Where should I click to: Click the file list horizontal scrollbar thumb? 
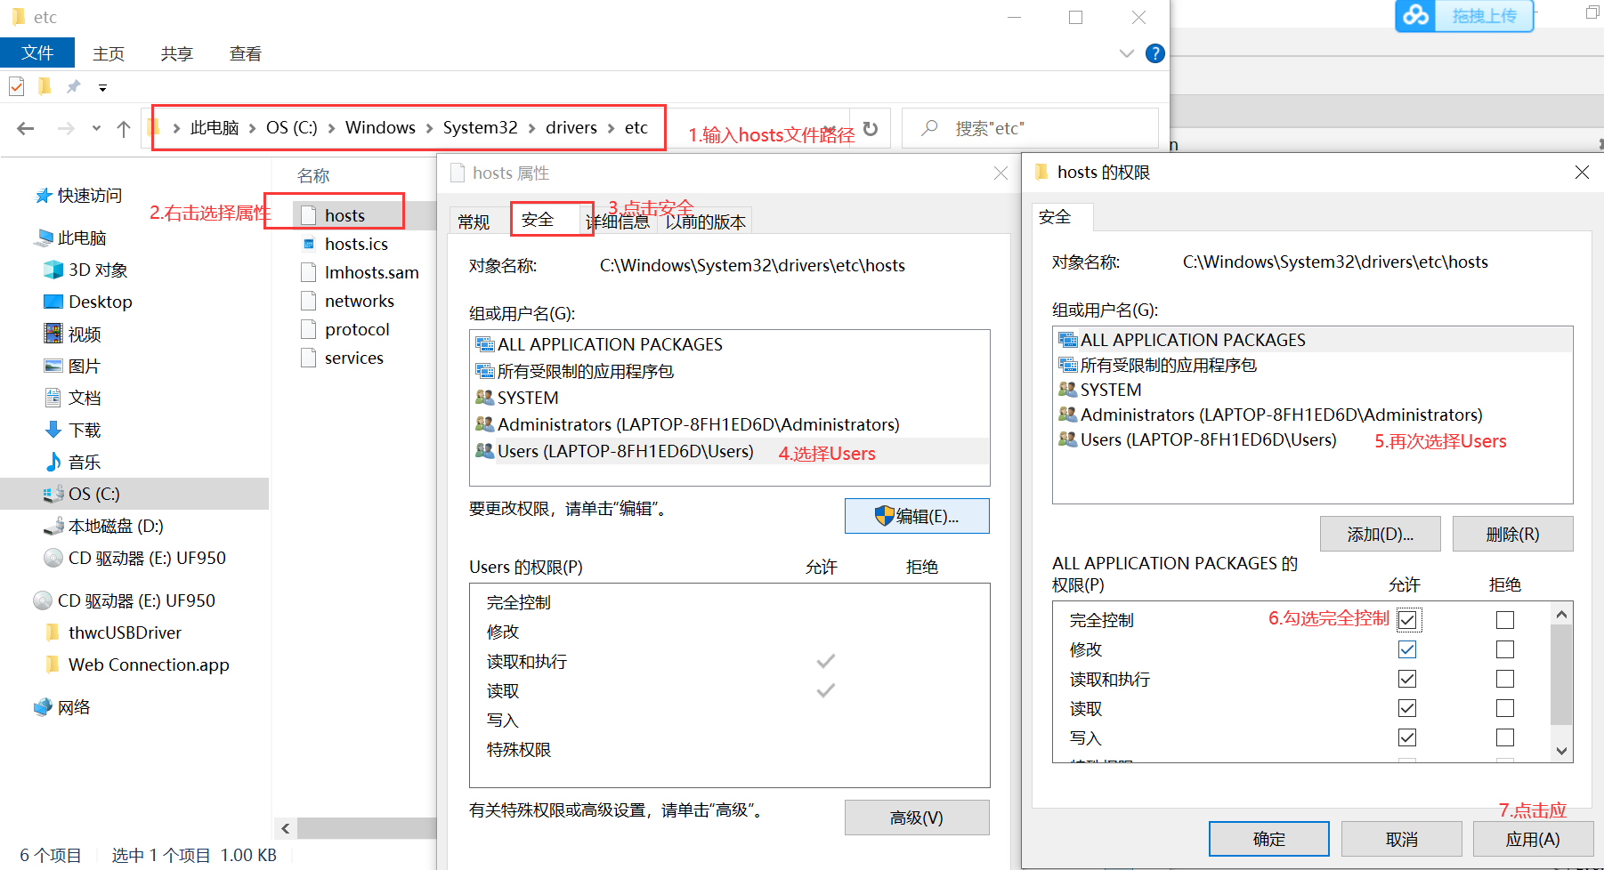point(367,828)
